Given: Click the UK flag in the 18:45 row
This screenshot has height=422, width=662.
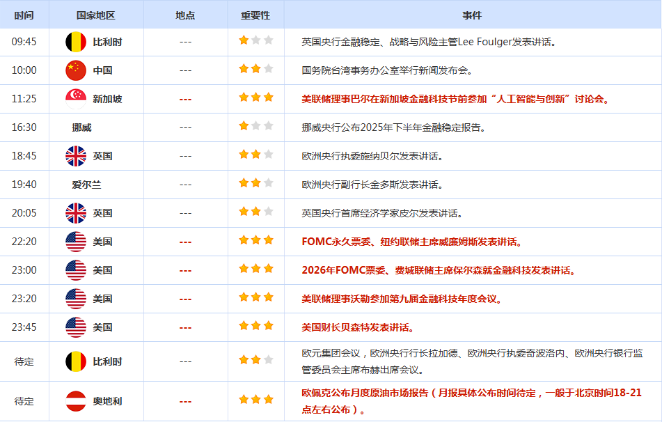Looking at the screenshot, I should point(76,156).
